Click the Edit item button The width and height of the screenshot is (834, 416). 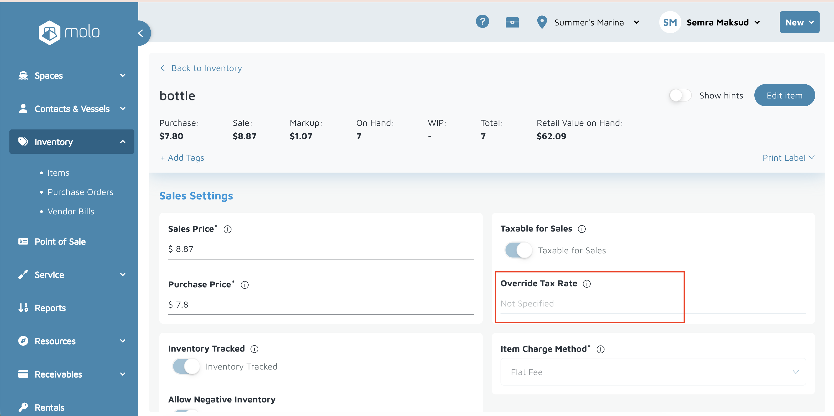pos(784,95)
